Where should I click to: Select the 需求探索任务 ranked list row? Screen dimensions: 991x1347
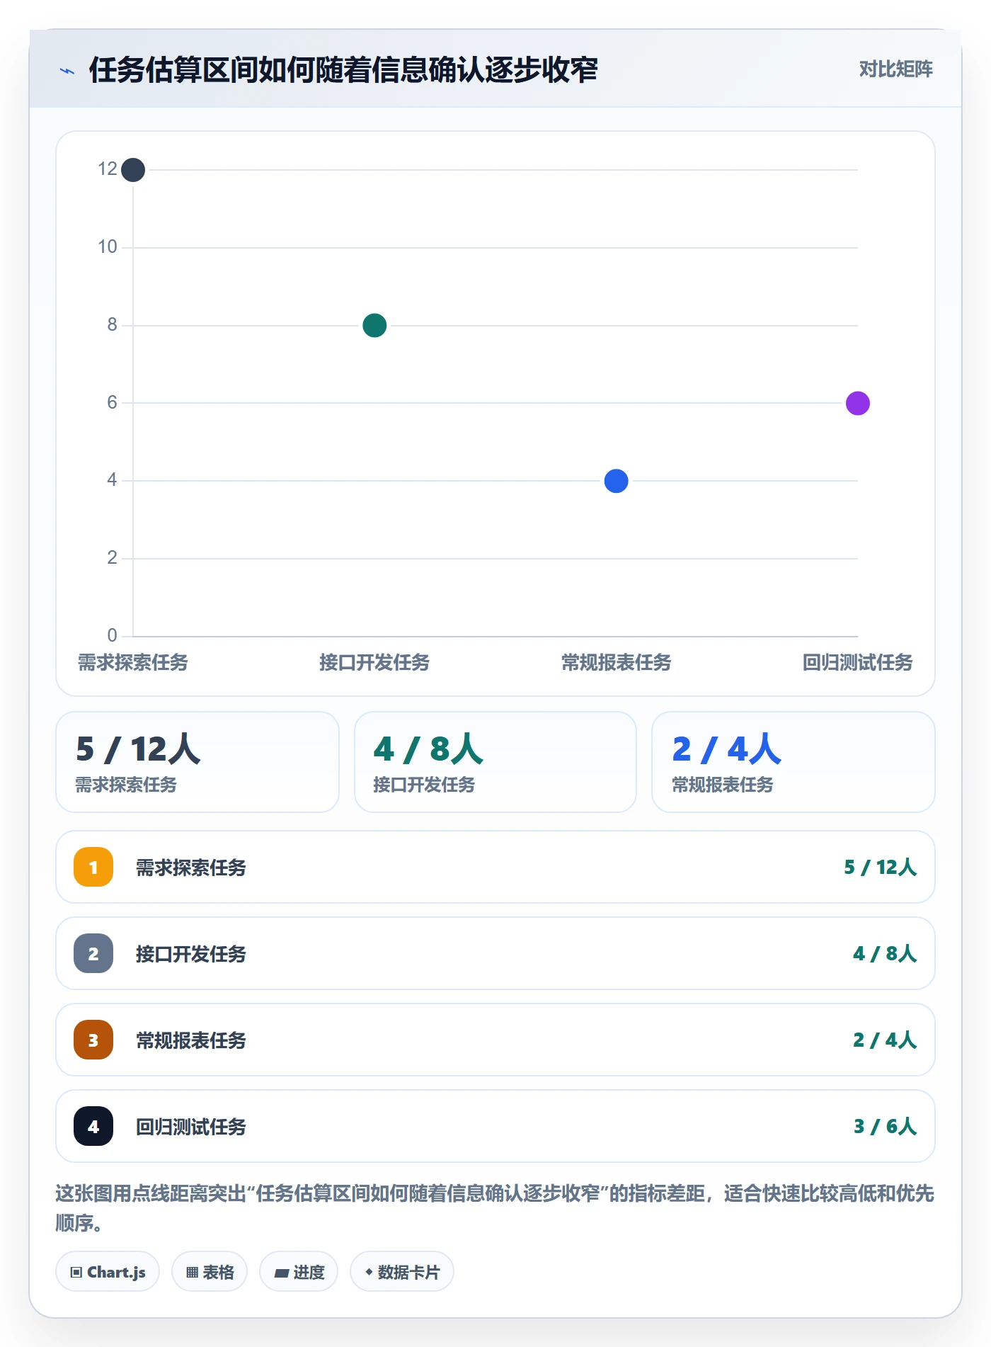(x=495, y=867)
